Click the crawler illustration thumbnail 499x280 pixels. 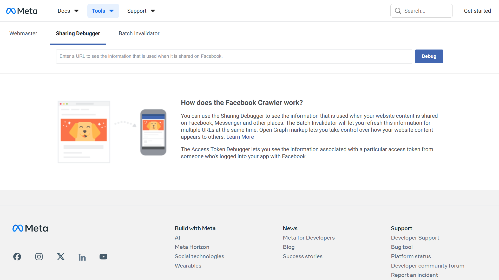(x=112, y=132)
